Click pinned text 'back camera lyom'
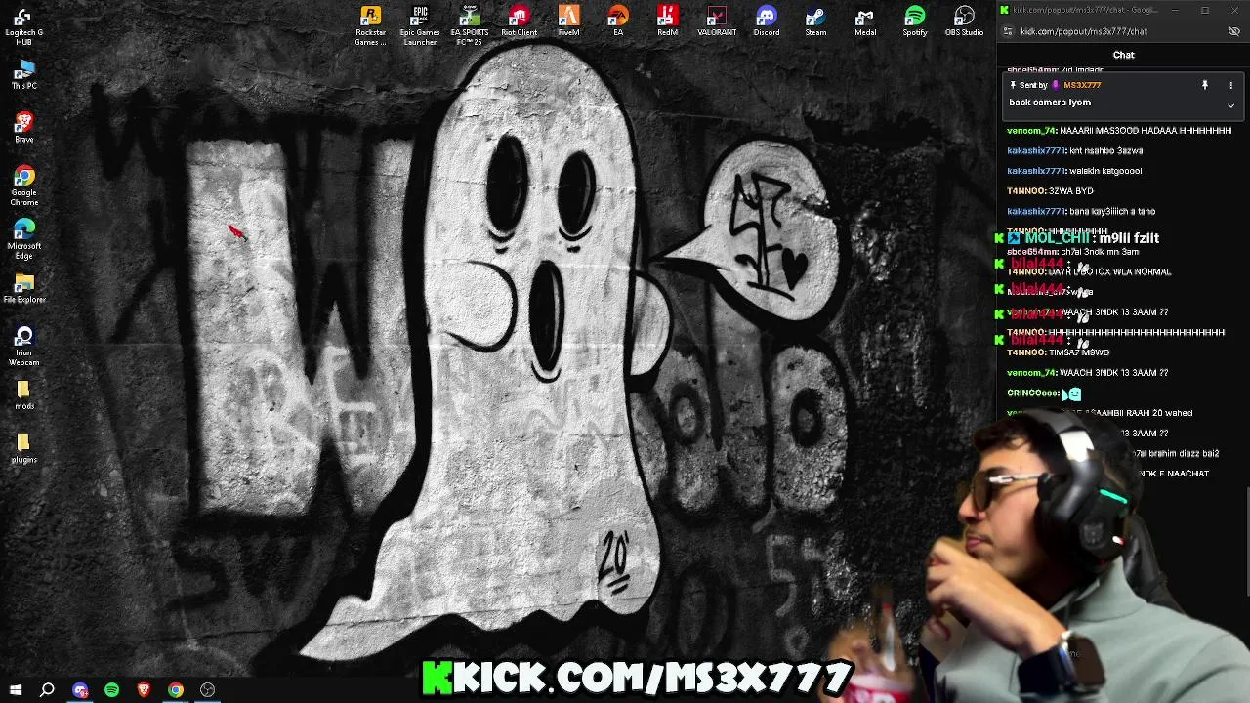The image size is (1250, 703). click(1050, 103)
